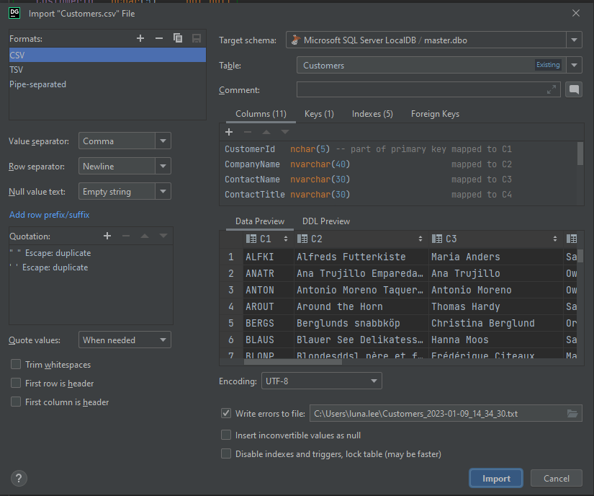The image size is (594, 496).
Task: Uncheck Write errors to file
Action: tap(226, 413)
